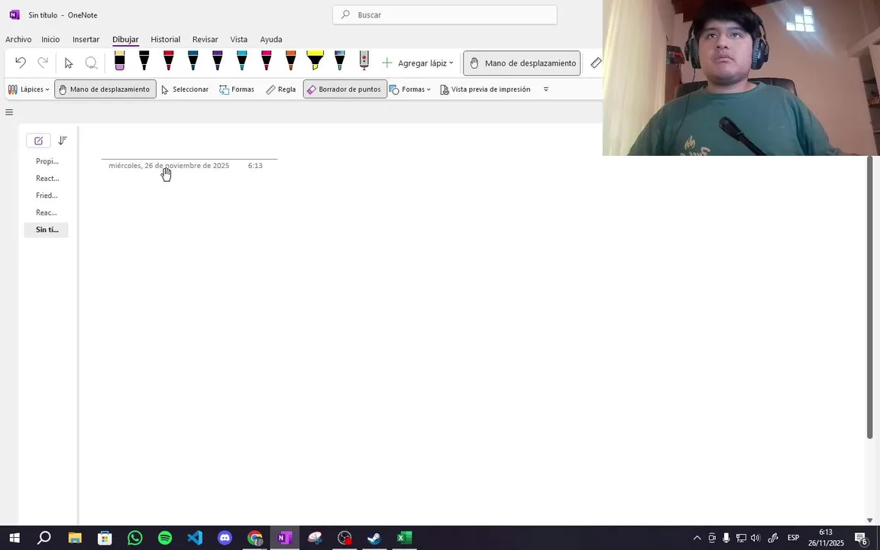Click the Redo arrow icon
Screen dimensions: 880x550
43,63
